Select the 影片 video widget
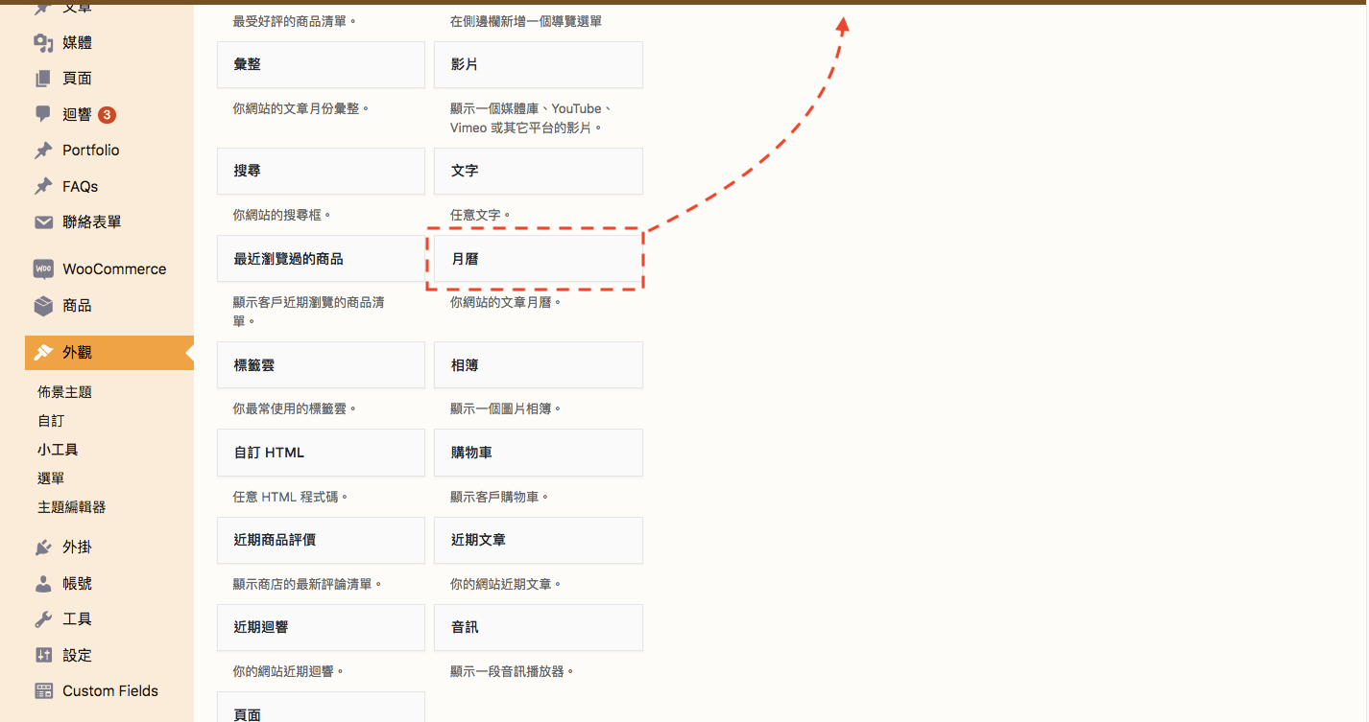Screen dimensions: 1369x722 coord(539,65)
